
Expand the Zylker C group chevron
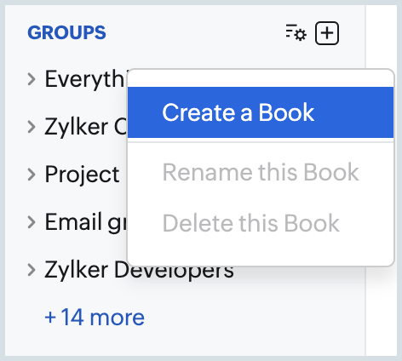tap(32, 127)
